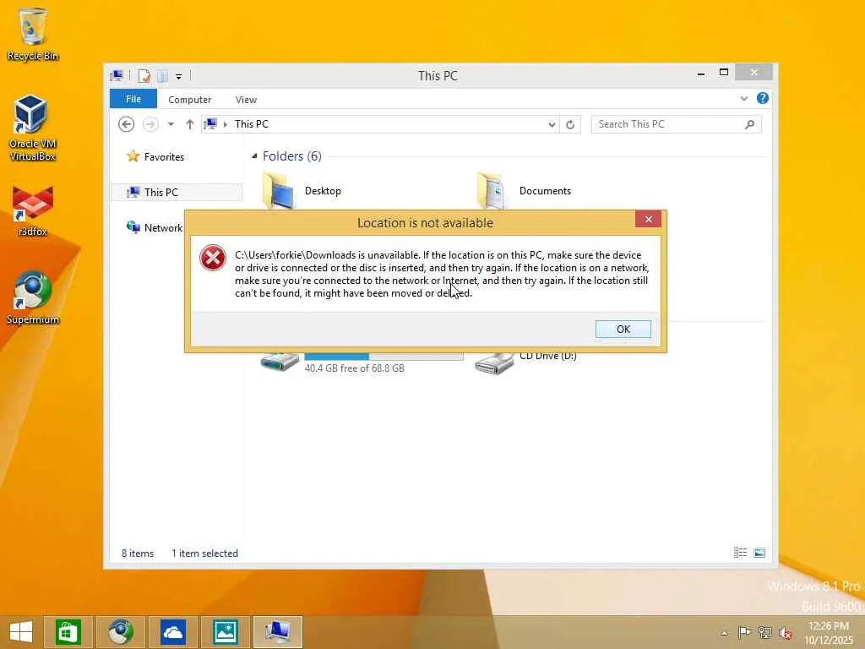Viewport: 865px width, 649px height.
Task: Click OK in the error dialog
Action: 623,329
